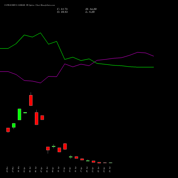Click the purple indicator line at its lowest point
This screenshot has width=178, height=178.
[x=41, y=83]
